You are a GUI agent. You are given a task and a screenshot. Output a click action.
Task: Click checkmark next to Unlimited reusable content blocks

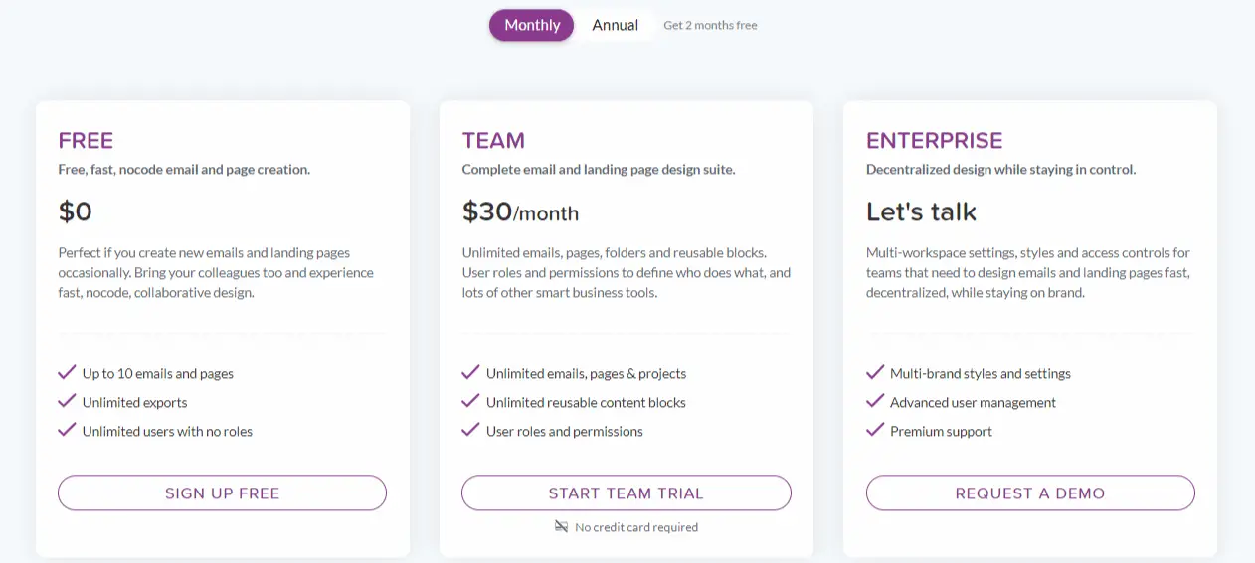[x=470, y=401]
